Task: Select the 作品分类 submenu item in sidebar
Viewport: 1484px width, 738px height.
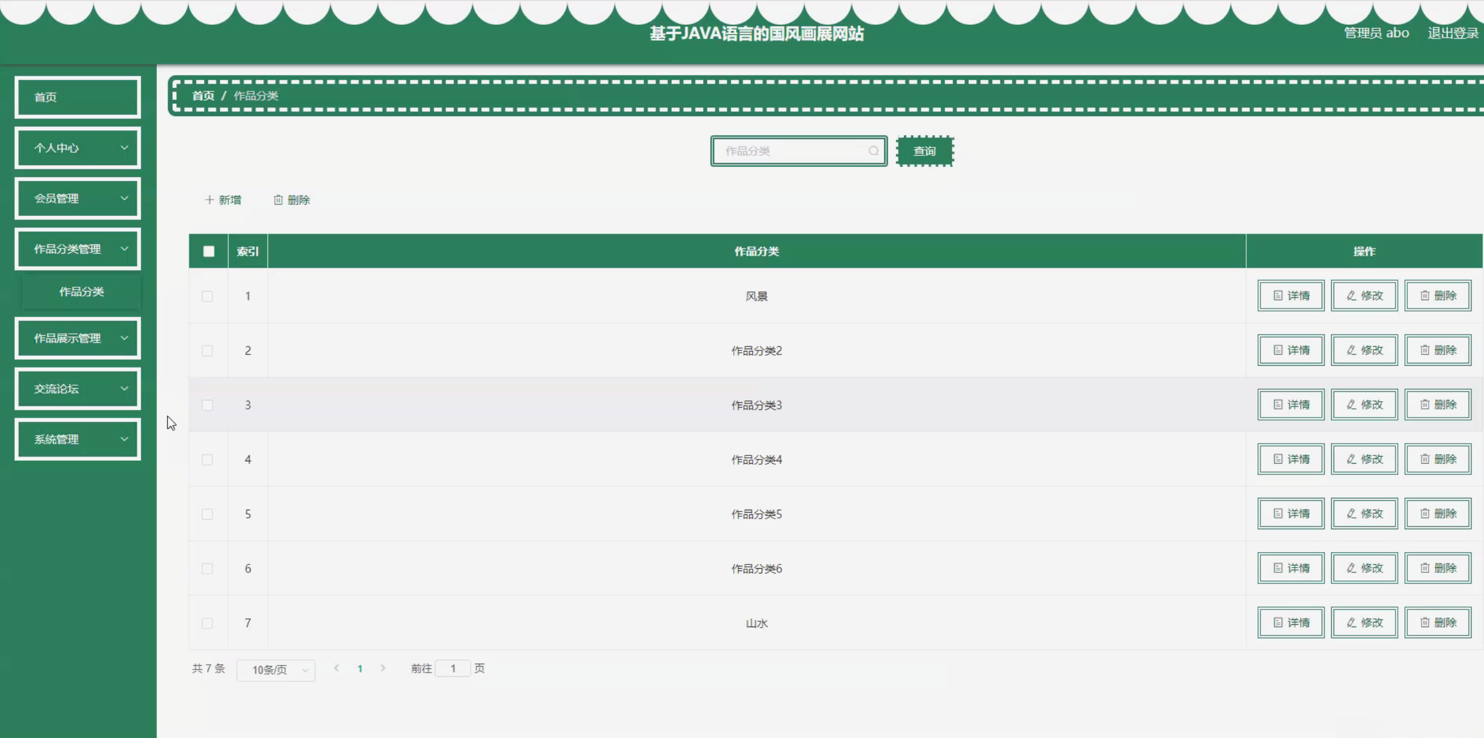Action: click(x=81, y=291)
